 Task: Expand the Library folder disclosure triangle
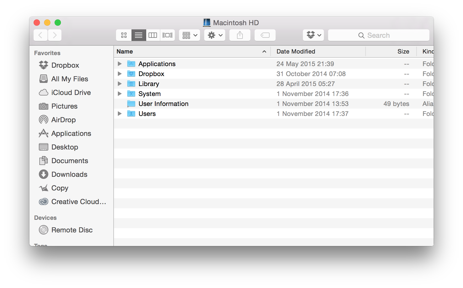120,84
